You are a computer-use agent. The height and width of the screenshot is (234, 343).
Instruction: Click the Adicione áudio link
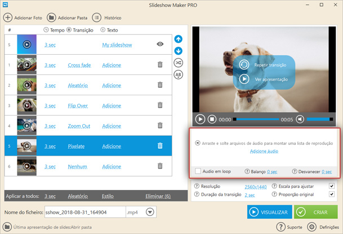[x=264, y=151]
